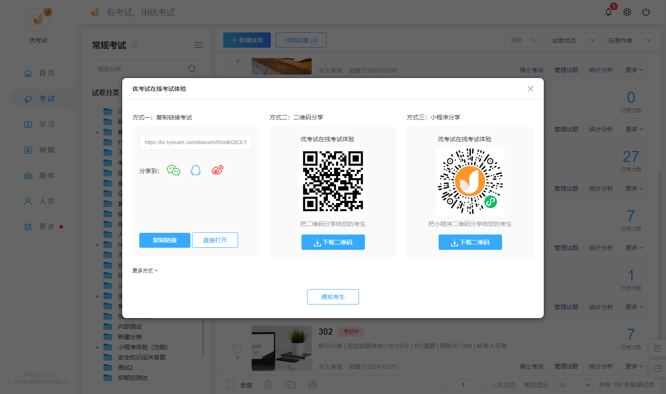This screenshot has height=394, width=666.
Task: Open 人员 section in sidebar
Action: point(39,201)
